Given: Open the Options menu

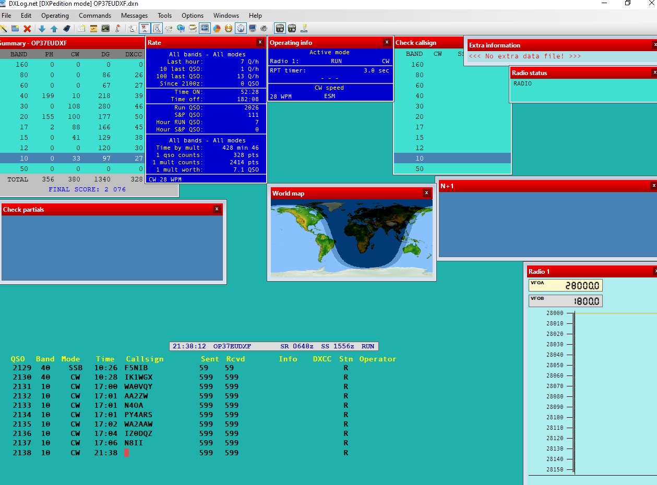Looking at the screenshot, I should [192, 16].
